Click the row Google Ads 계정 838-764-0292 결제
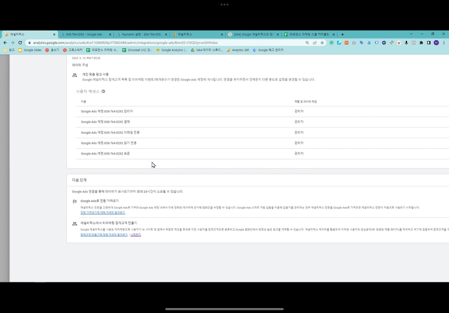449x313 pixels. [x=262, y=122]
